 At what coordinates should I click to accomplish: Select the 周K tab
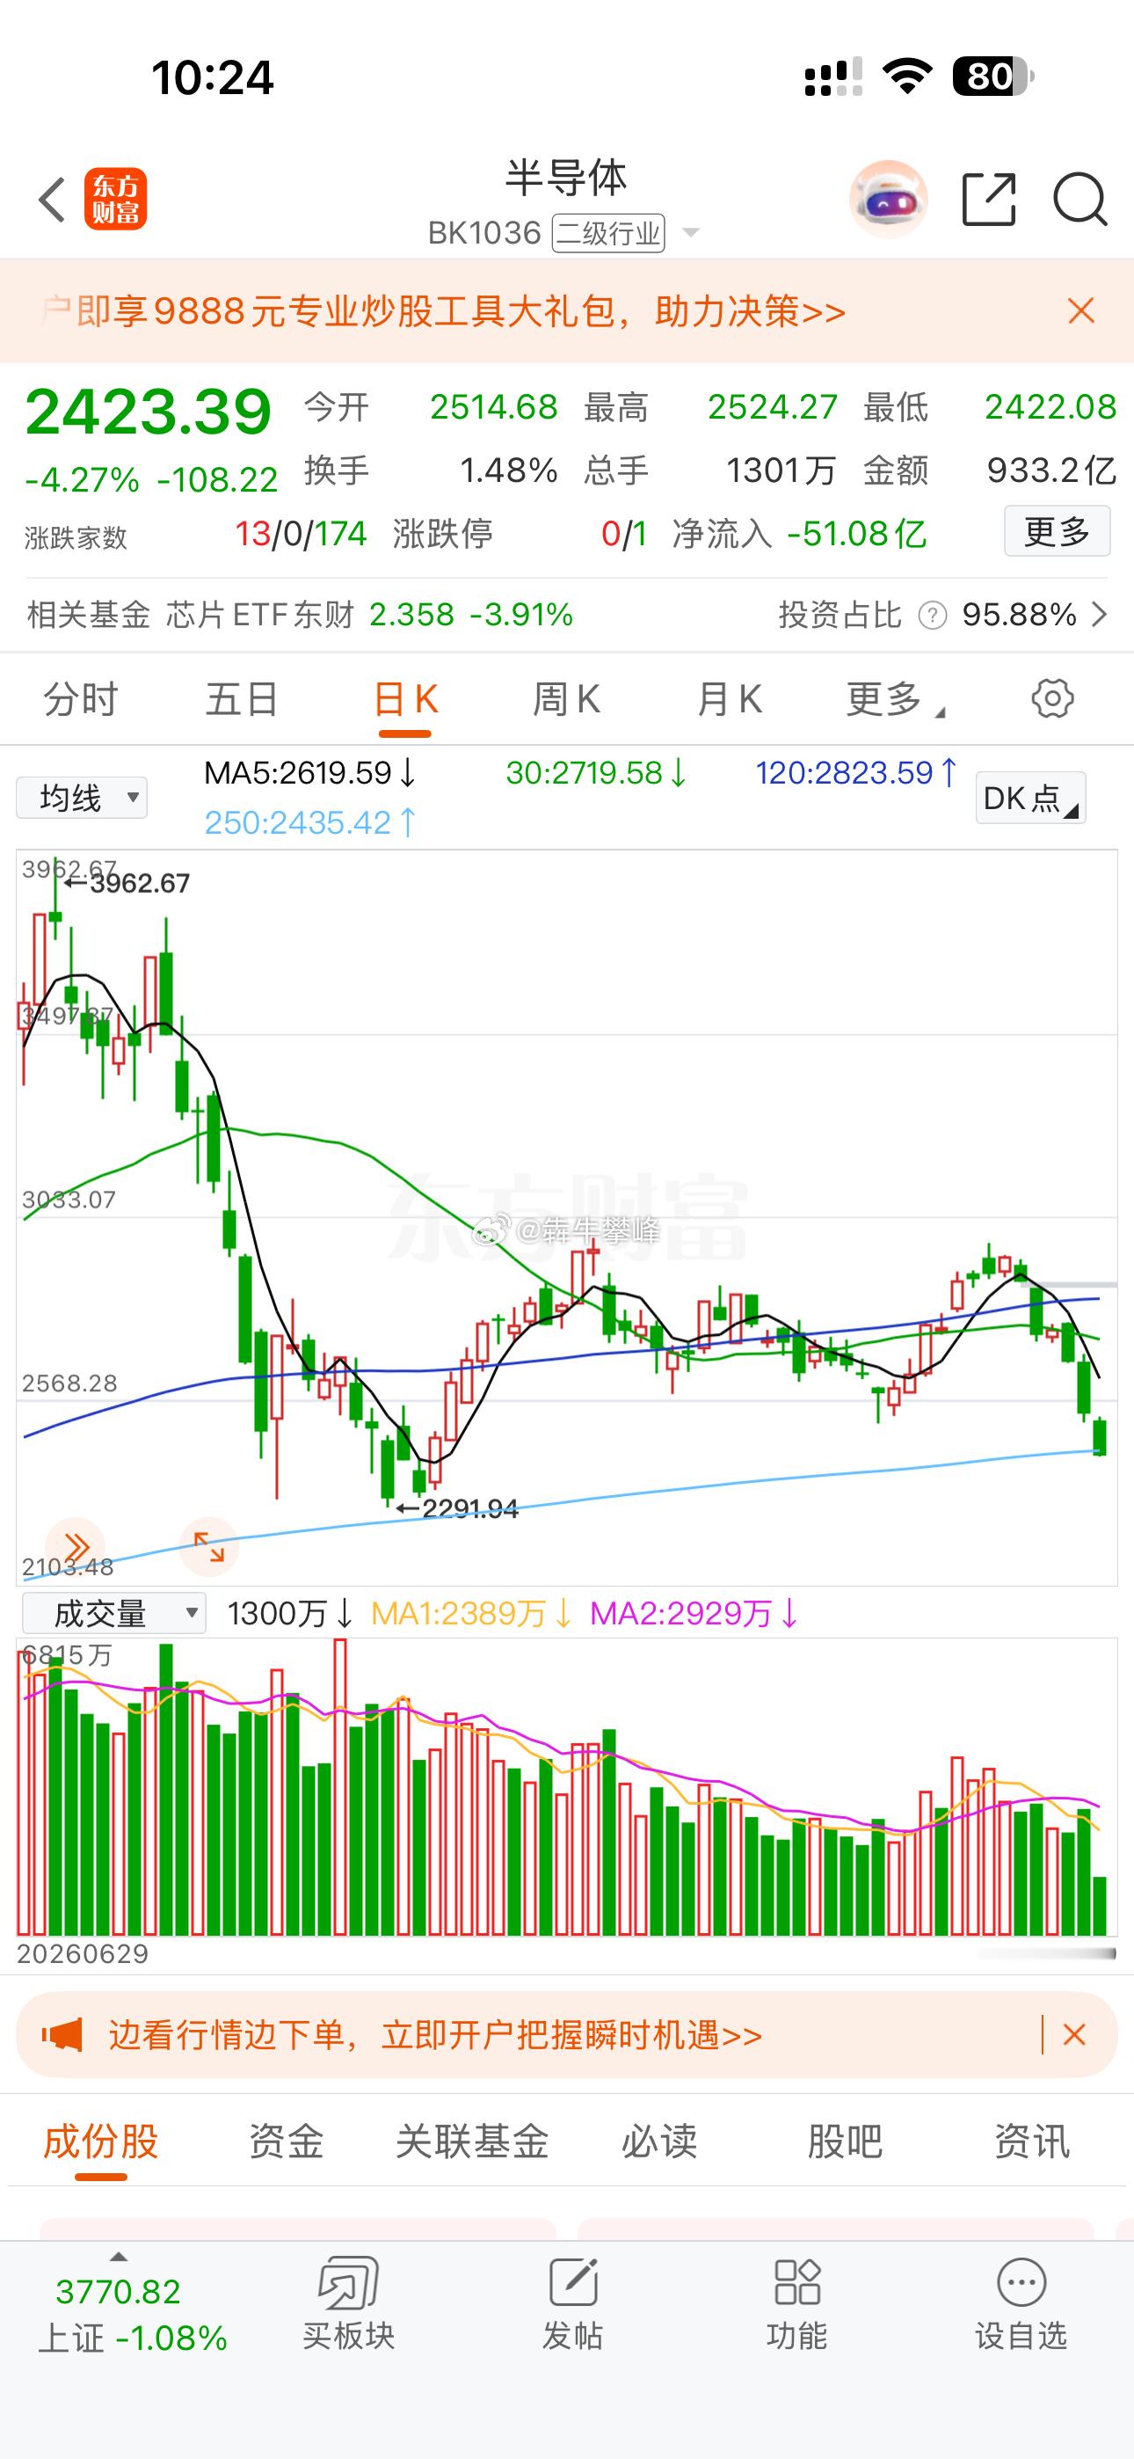tap(566, 700)
